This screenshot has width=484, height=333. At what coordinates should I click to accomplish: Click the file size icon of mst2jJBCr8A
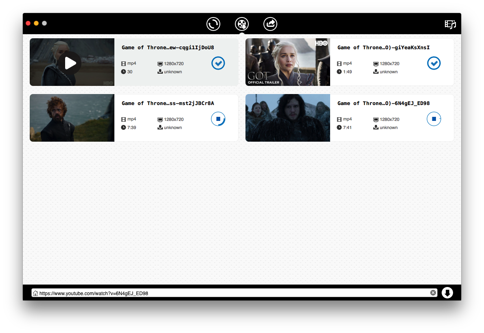click(160, 127)
